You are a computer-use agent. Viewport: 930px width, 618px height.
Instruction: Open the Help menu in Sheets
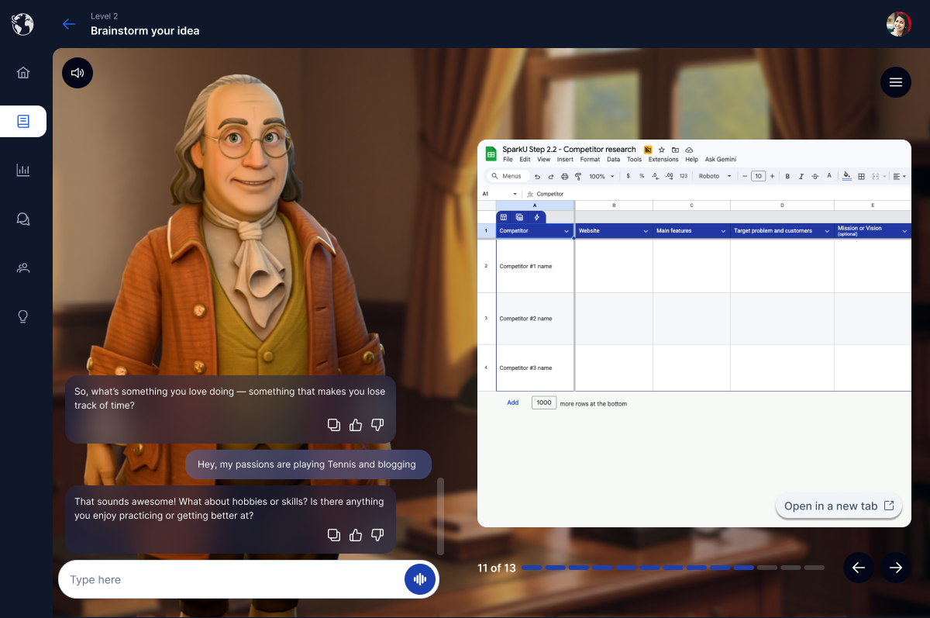tap(691, 160)
